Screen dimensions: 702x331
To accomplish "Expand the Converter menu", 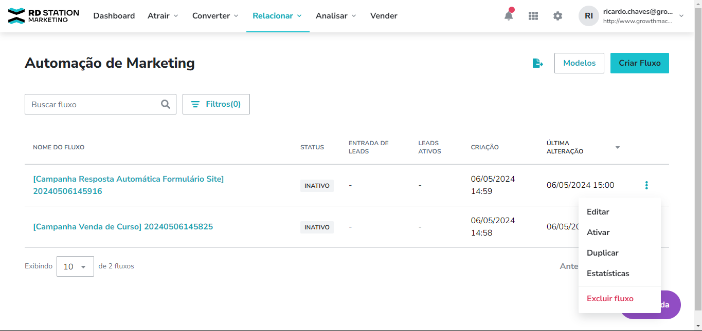I will point(215,16).
